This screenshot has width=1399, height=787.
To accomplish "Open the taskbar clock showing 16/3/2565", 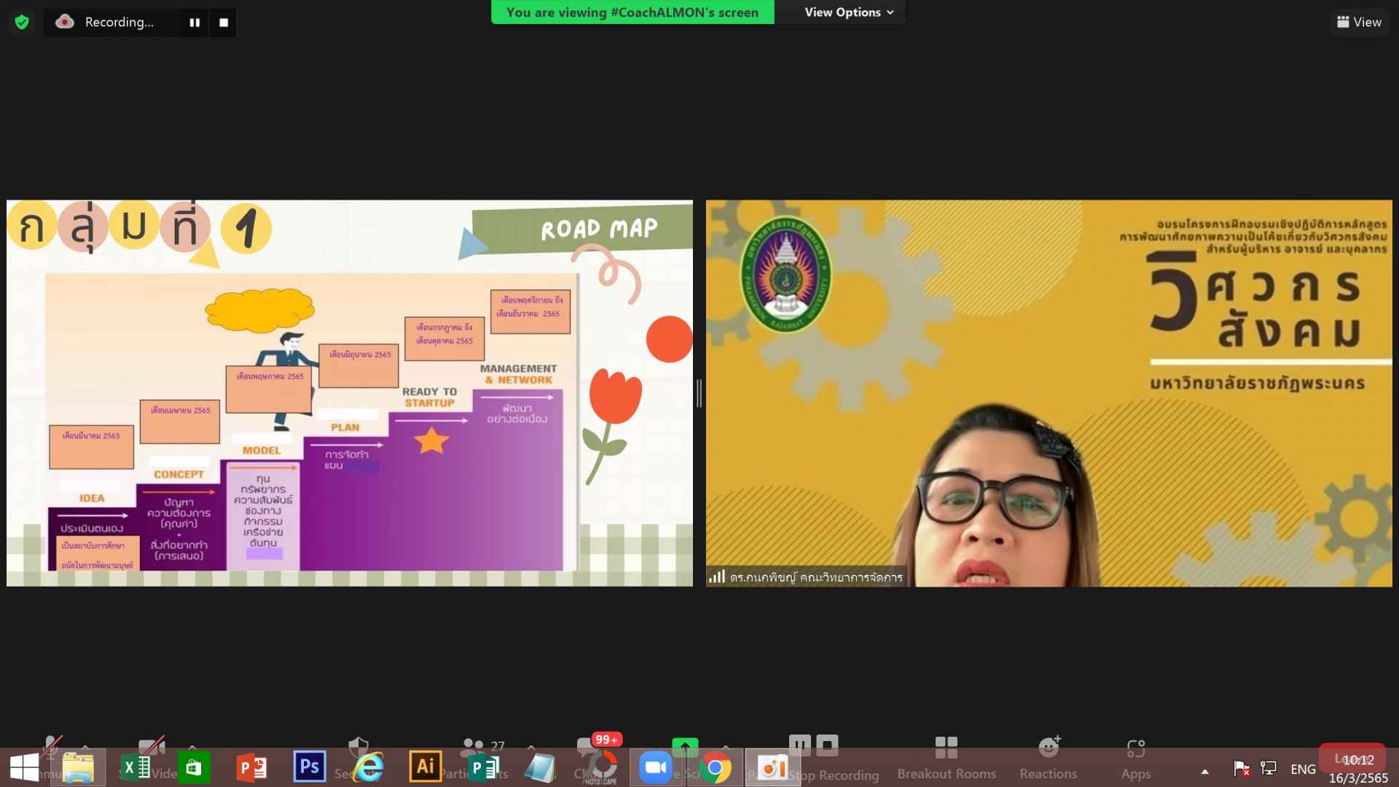I will (1358, 769).
